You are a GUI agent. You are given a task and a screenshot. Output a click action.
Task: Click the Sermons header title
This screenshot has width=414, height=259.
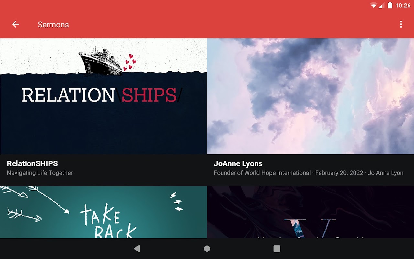[53, 25]
